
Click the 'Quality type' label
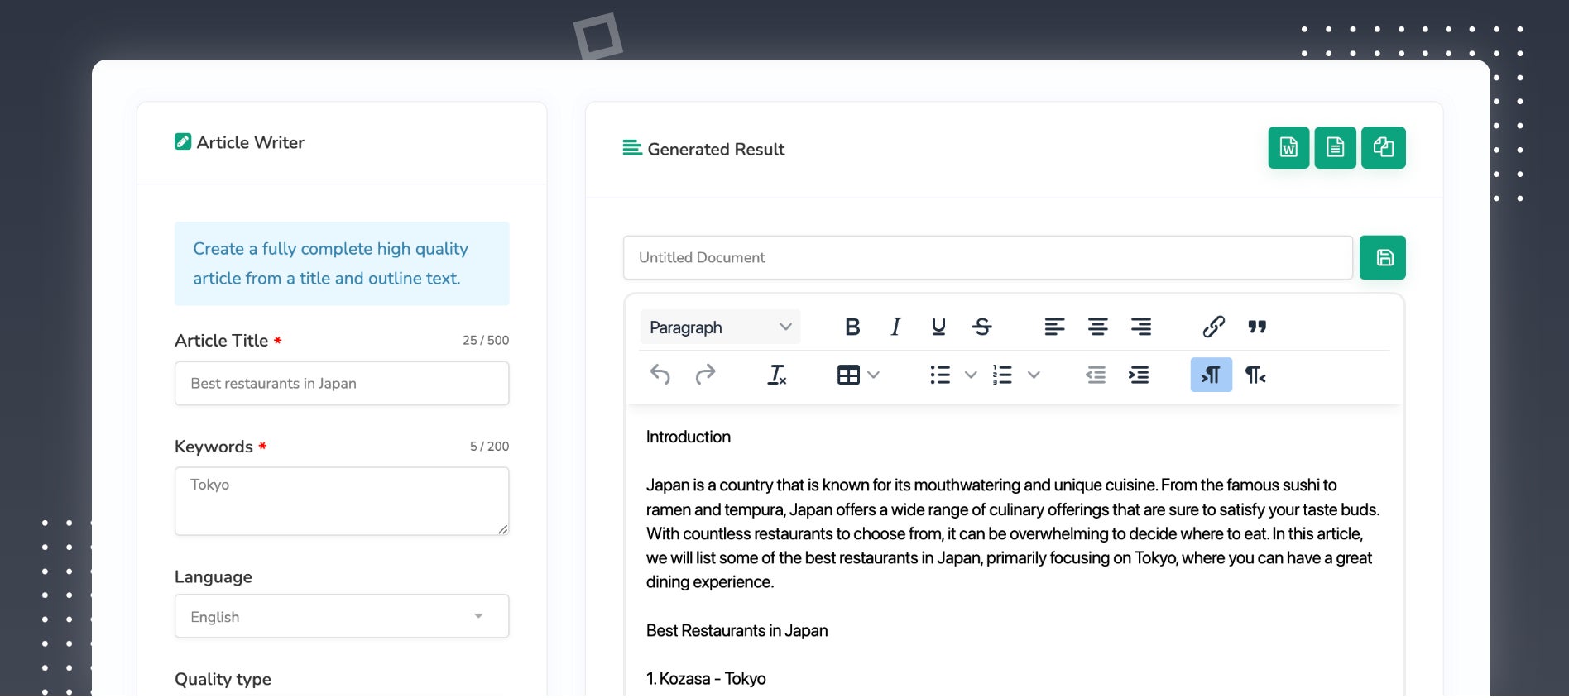click(x=223, y=680)
